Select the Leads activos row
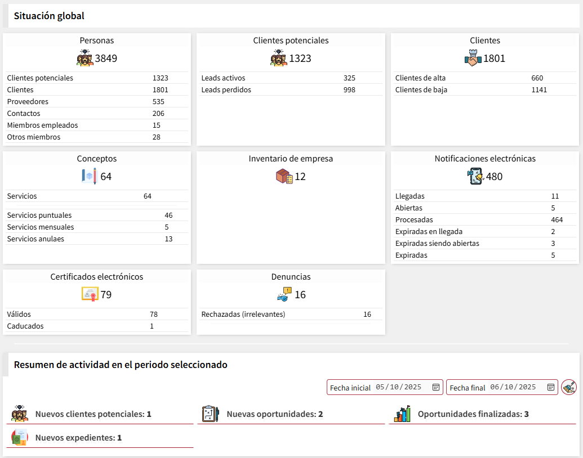 (x=291, y=78)
